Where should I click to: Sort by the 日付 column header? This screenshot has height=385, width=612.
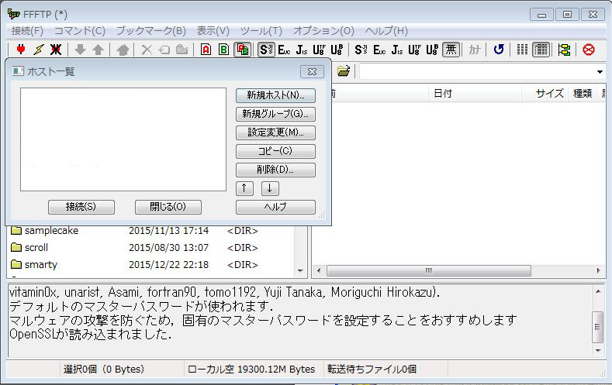(475, 94)
